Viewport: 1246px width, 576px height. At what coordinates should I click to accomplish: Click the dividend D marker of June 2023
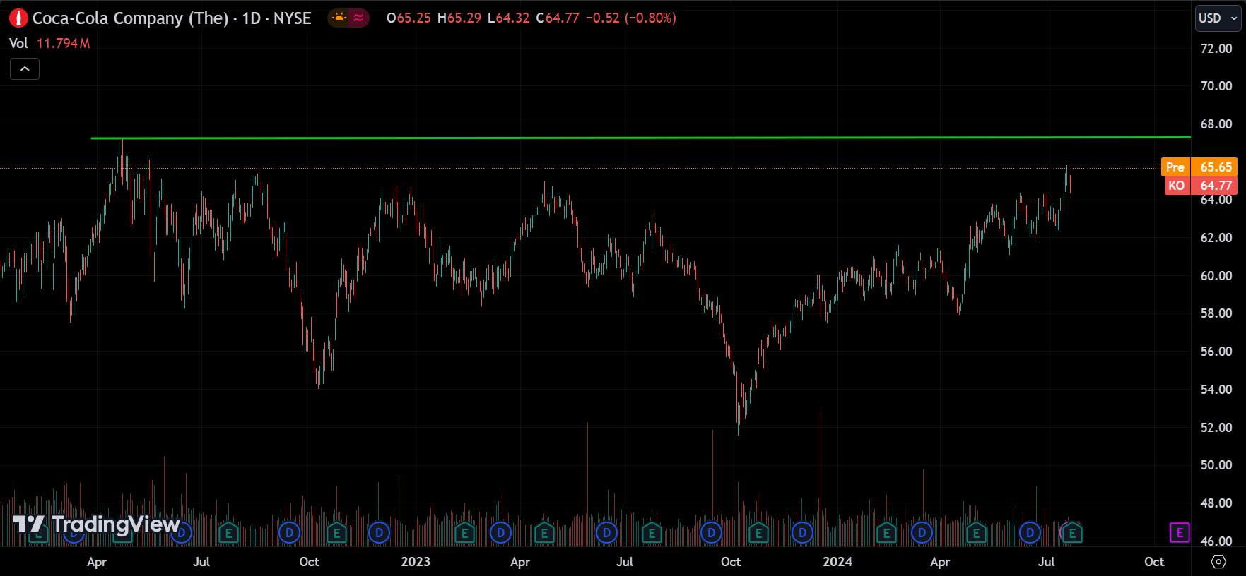(x=606, y=533)
